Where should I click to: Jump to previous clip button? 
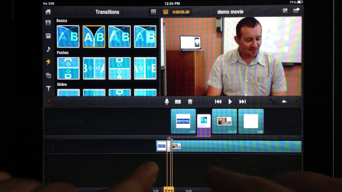tap(218, 102)
